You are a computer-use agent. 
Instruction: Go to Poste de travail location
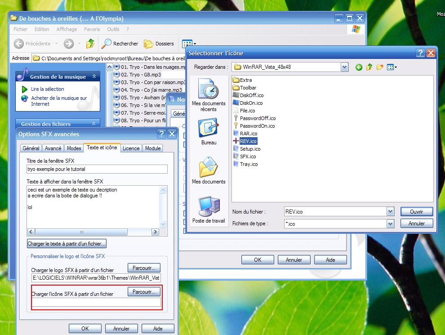(x=209, y=209)
